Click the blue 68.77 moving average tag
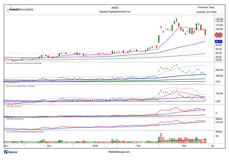 pos(219,42)
